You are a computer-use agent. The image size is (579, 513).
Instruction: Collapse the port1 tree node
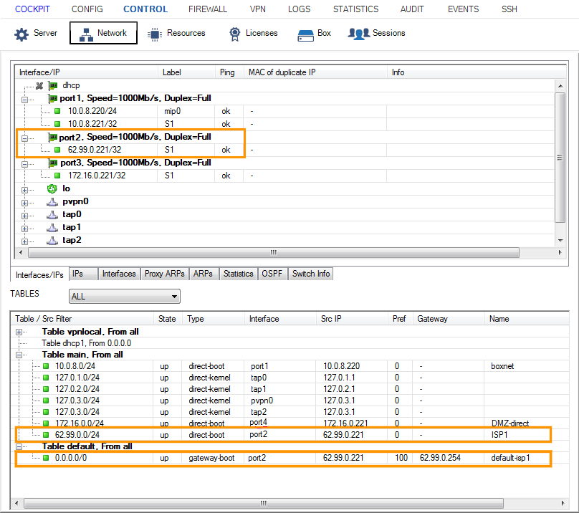(24, 100)
